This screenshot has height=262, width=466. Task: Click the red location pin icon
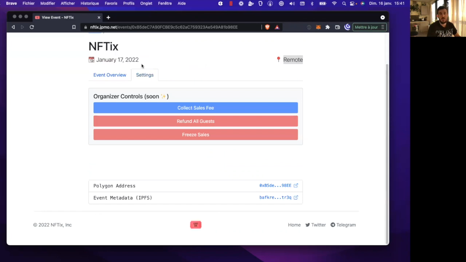[x=279, y=59]
